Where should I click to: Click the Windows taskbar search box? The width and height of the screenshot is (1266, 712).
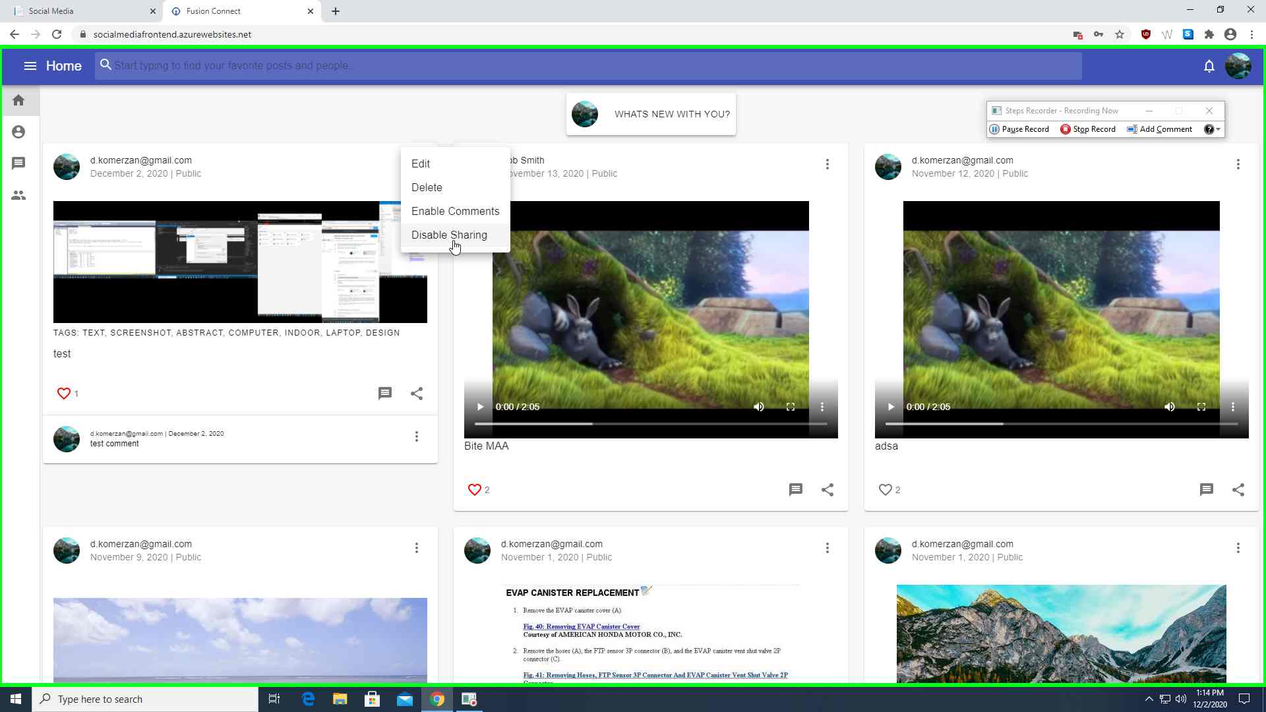coord(145,699)
